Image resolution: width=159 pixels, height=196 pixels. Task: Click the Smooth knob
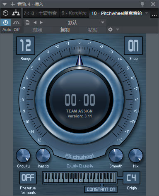point(116,155)
